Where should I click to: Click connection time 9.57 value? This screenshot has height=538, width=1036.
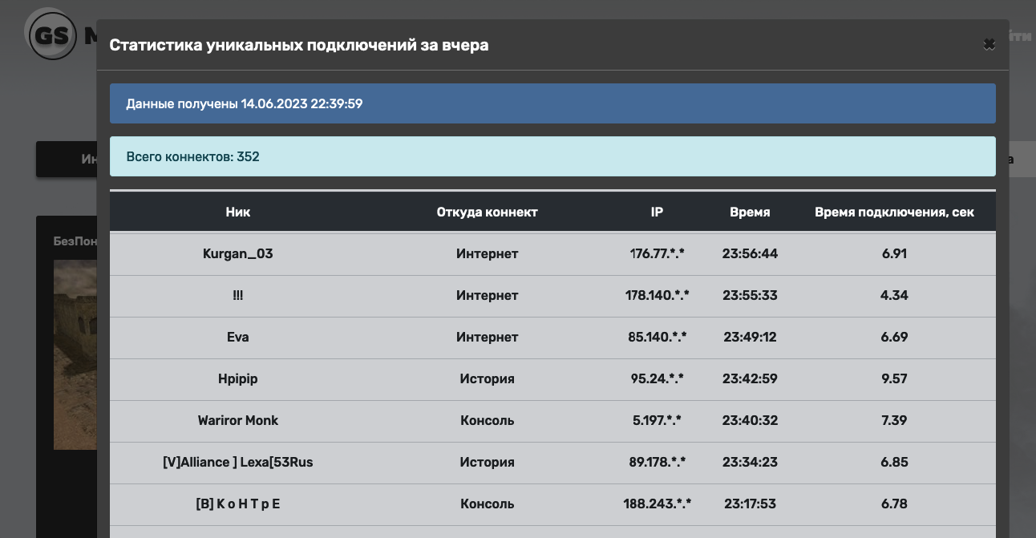click(x=894, y=378)
